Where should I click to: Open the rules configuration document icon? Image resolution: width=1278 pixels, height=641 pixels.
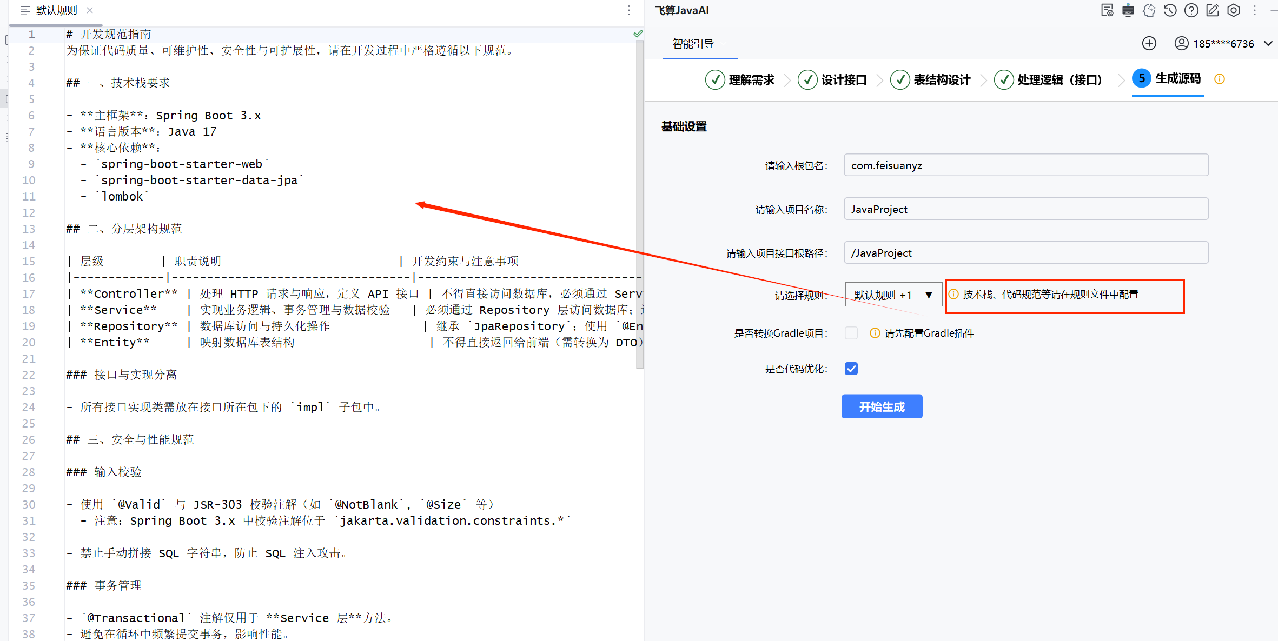coord(1107,10)
